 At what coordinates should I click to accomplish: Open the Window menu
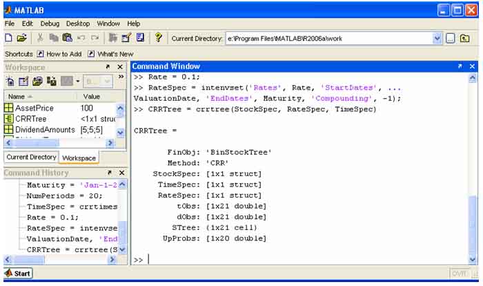[108, 23]
